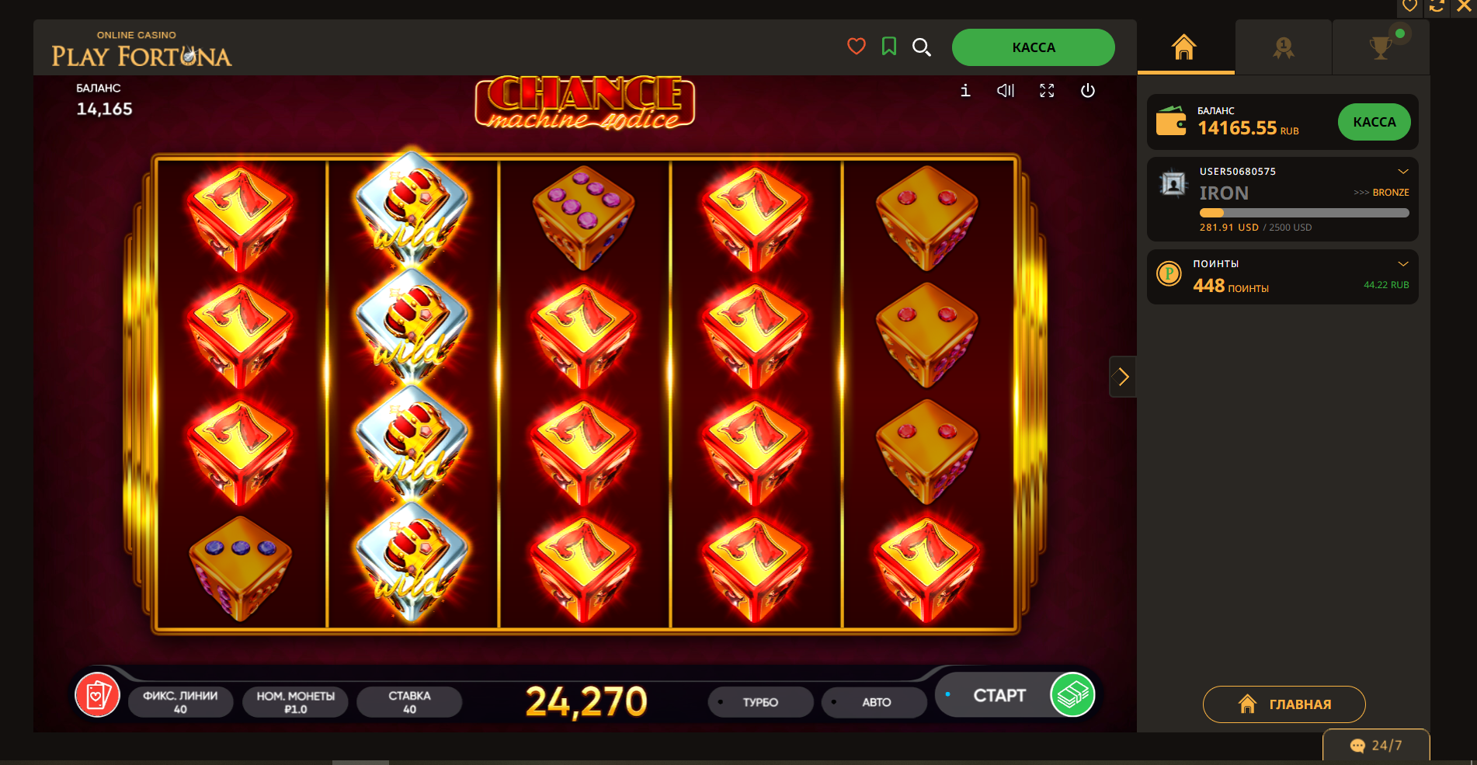Add game to favorites with heart icon

pyautogui.click(x=857, y=47)
